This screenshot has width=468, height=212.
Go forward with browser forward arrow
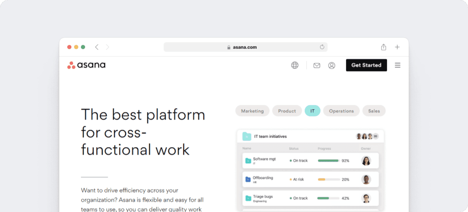click(x=107, y=47)
